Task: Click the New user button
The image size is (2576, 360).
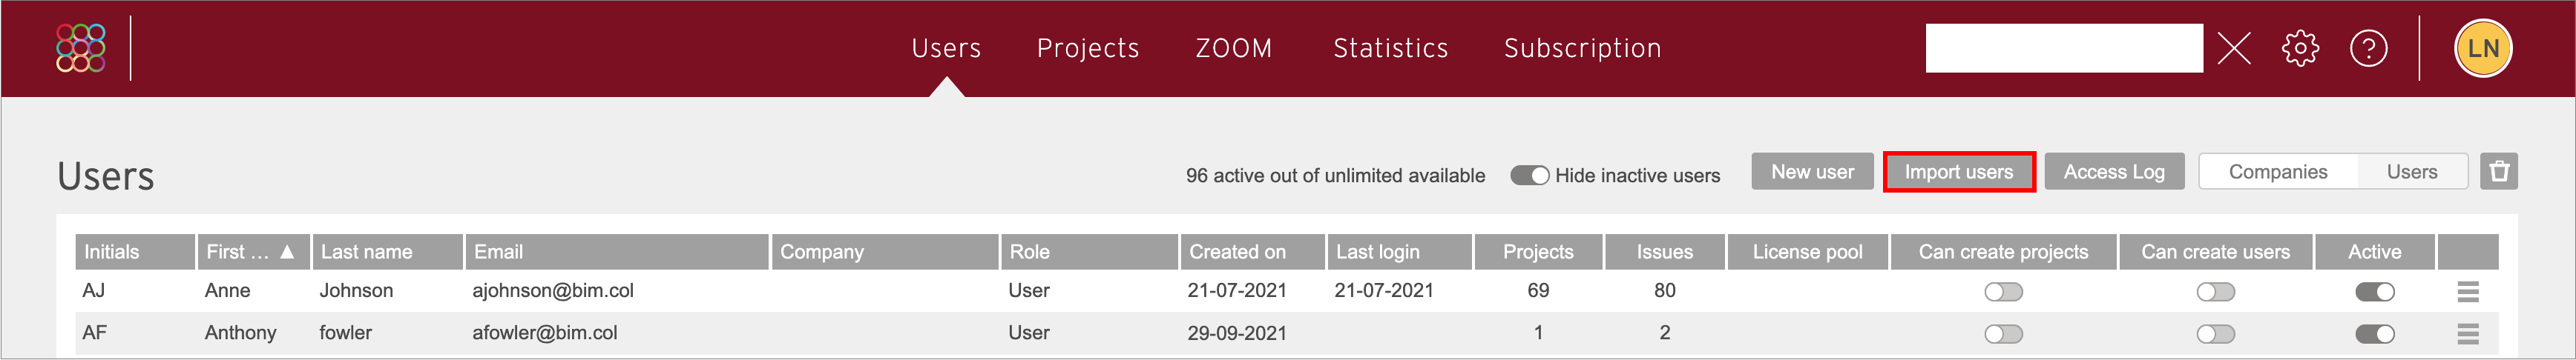Action: tap(1812, 172)
